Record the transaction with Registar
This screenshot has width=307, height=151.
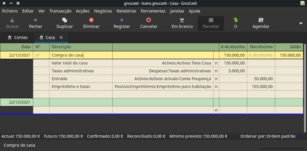pyautogui.click(x=122, y=24)
